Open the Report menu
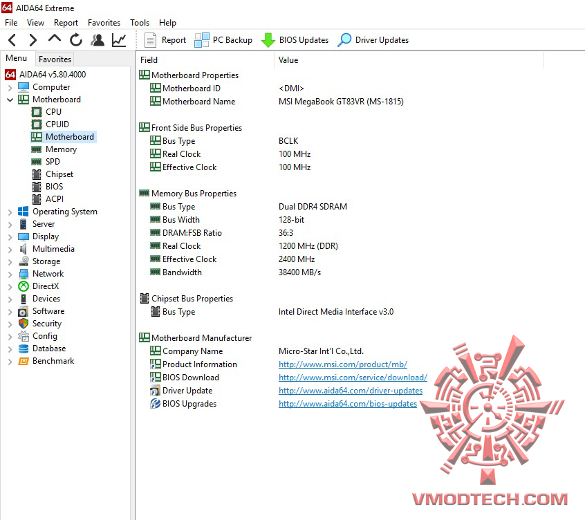Image resolution: width=585 pixels, height=520 pixels. 66,23
